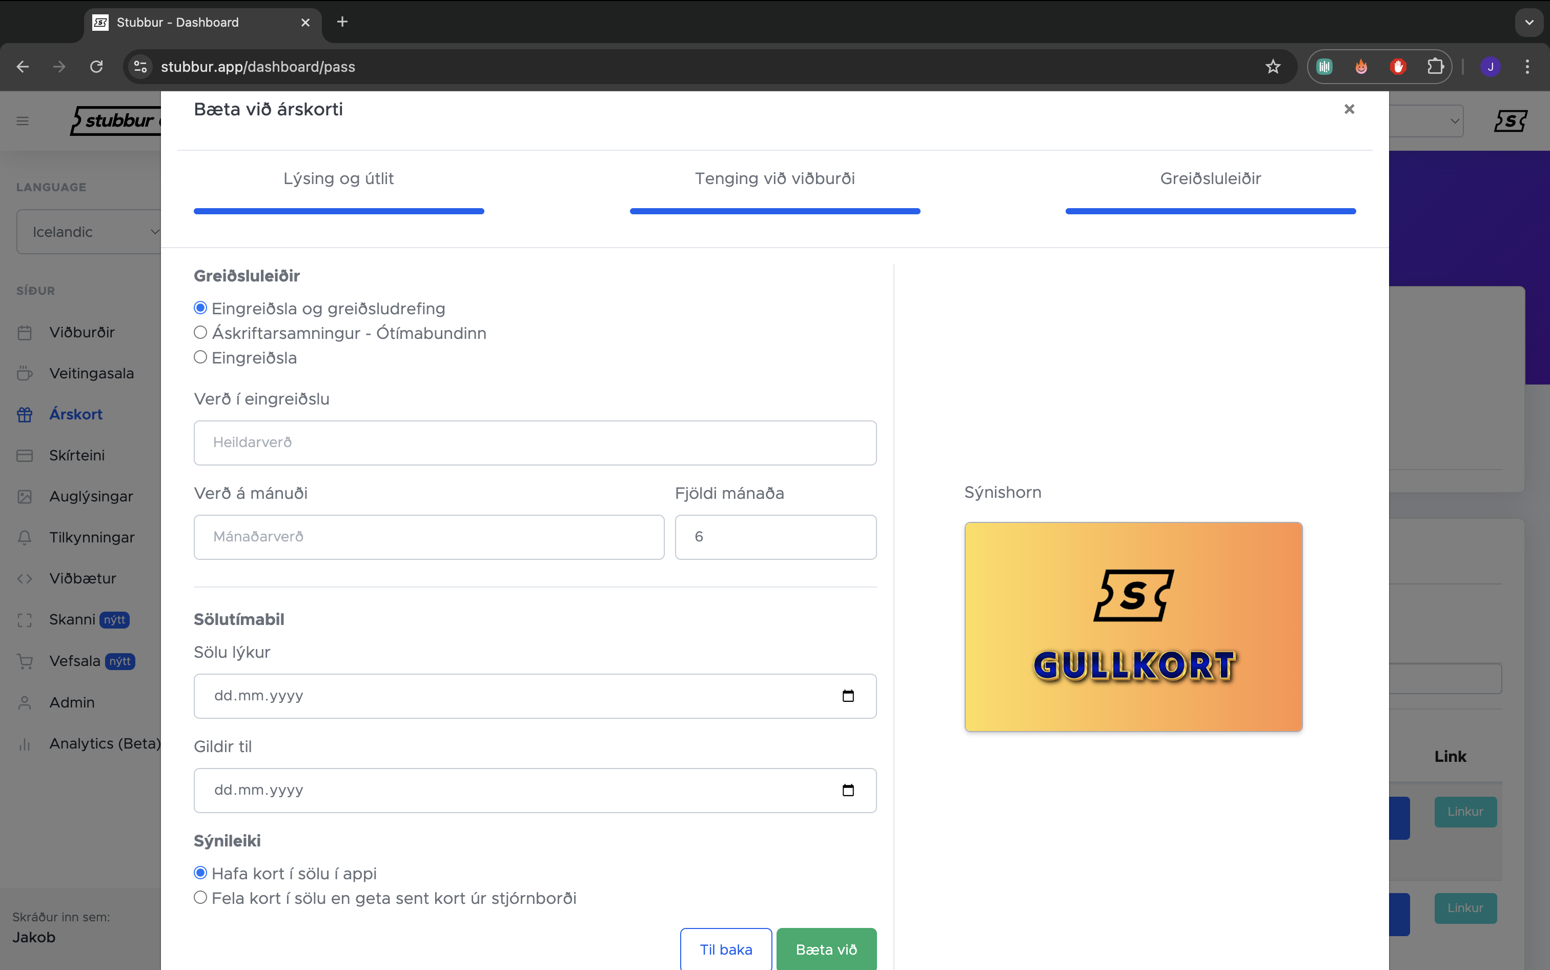Switch to Tenging við viðburði step
Screen dimensions: 1550x970
[x=774, y=178]
